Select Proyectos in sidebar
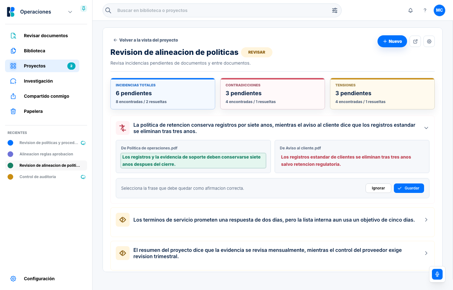This screenshot has width=453, height=290. (x=42, y=66)
